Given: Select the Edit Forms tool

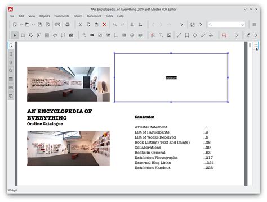Looking at the screenshot, I should click(x=30, y=35).
